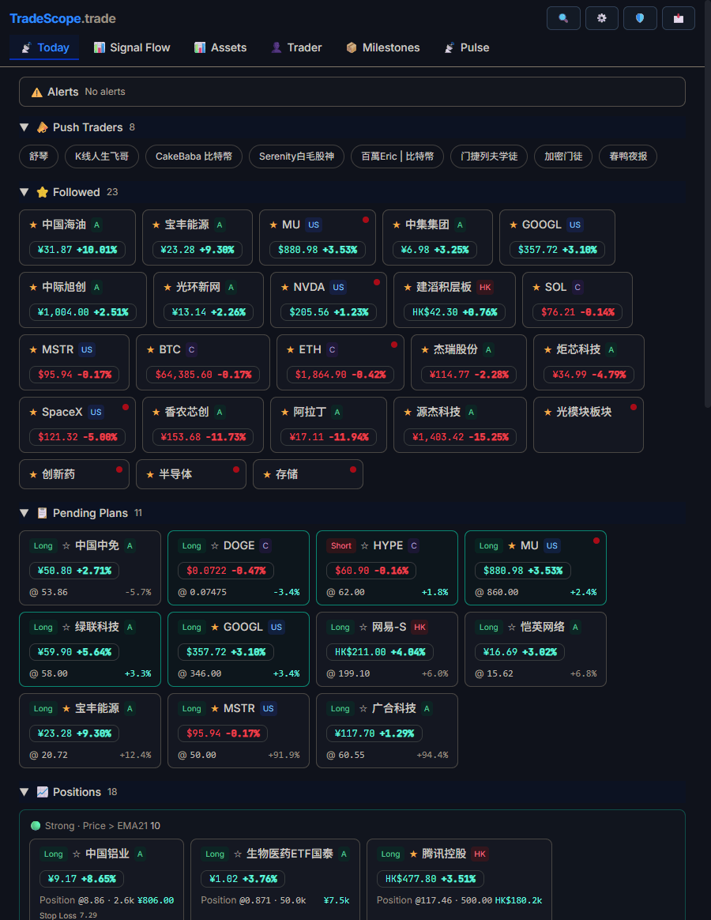Unstar 宝丰能源 in Followed list
711x920 pixels.
pyautogui.click(x=156, y=224)
